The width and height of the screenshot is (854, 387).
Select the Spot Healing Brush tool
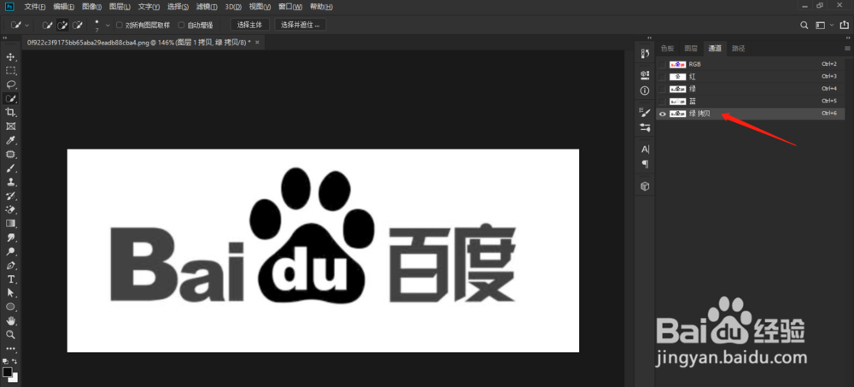(10, 155)
